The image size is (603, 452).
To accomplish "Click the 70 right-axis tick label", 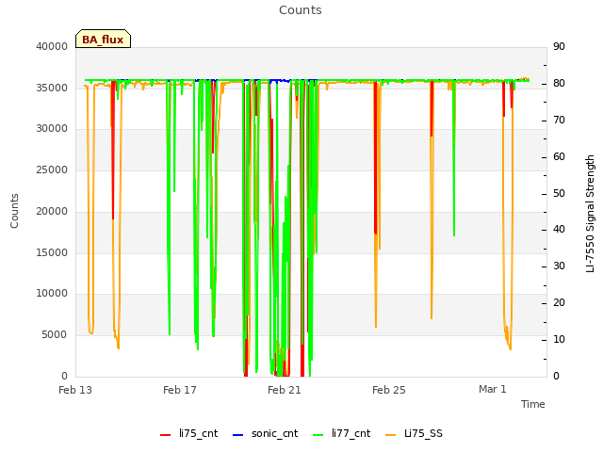I will 559,121.
